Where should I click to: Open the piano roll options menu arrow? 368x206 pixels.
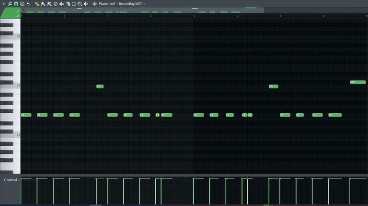4,4
